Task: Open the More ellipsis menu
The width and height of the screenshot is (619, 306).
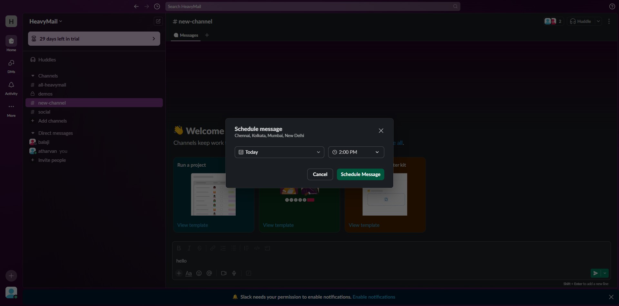Action: tap(11, 110)
